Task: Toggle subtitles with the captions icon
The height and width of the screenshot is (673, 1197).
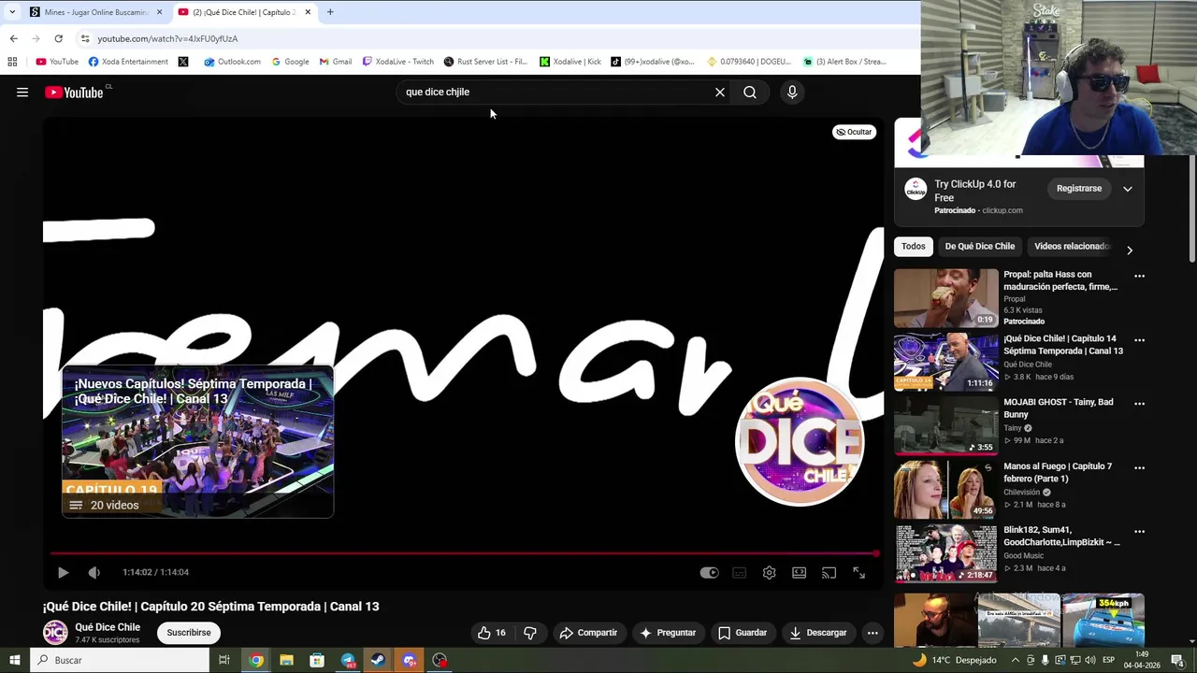Action: click(739, 572)
